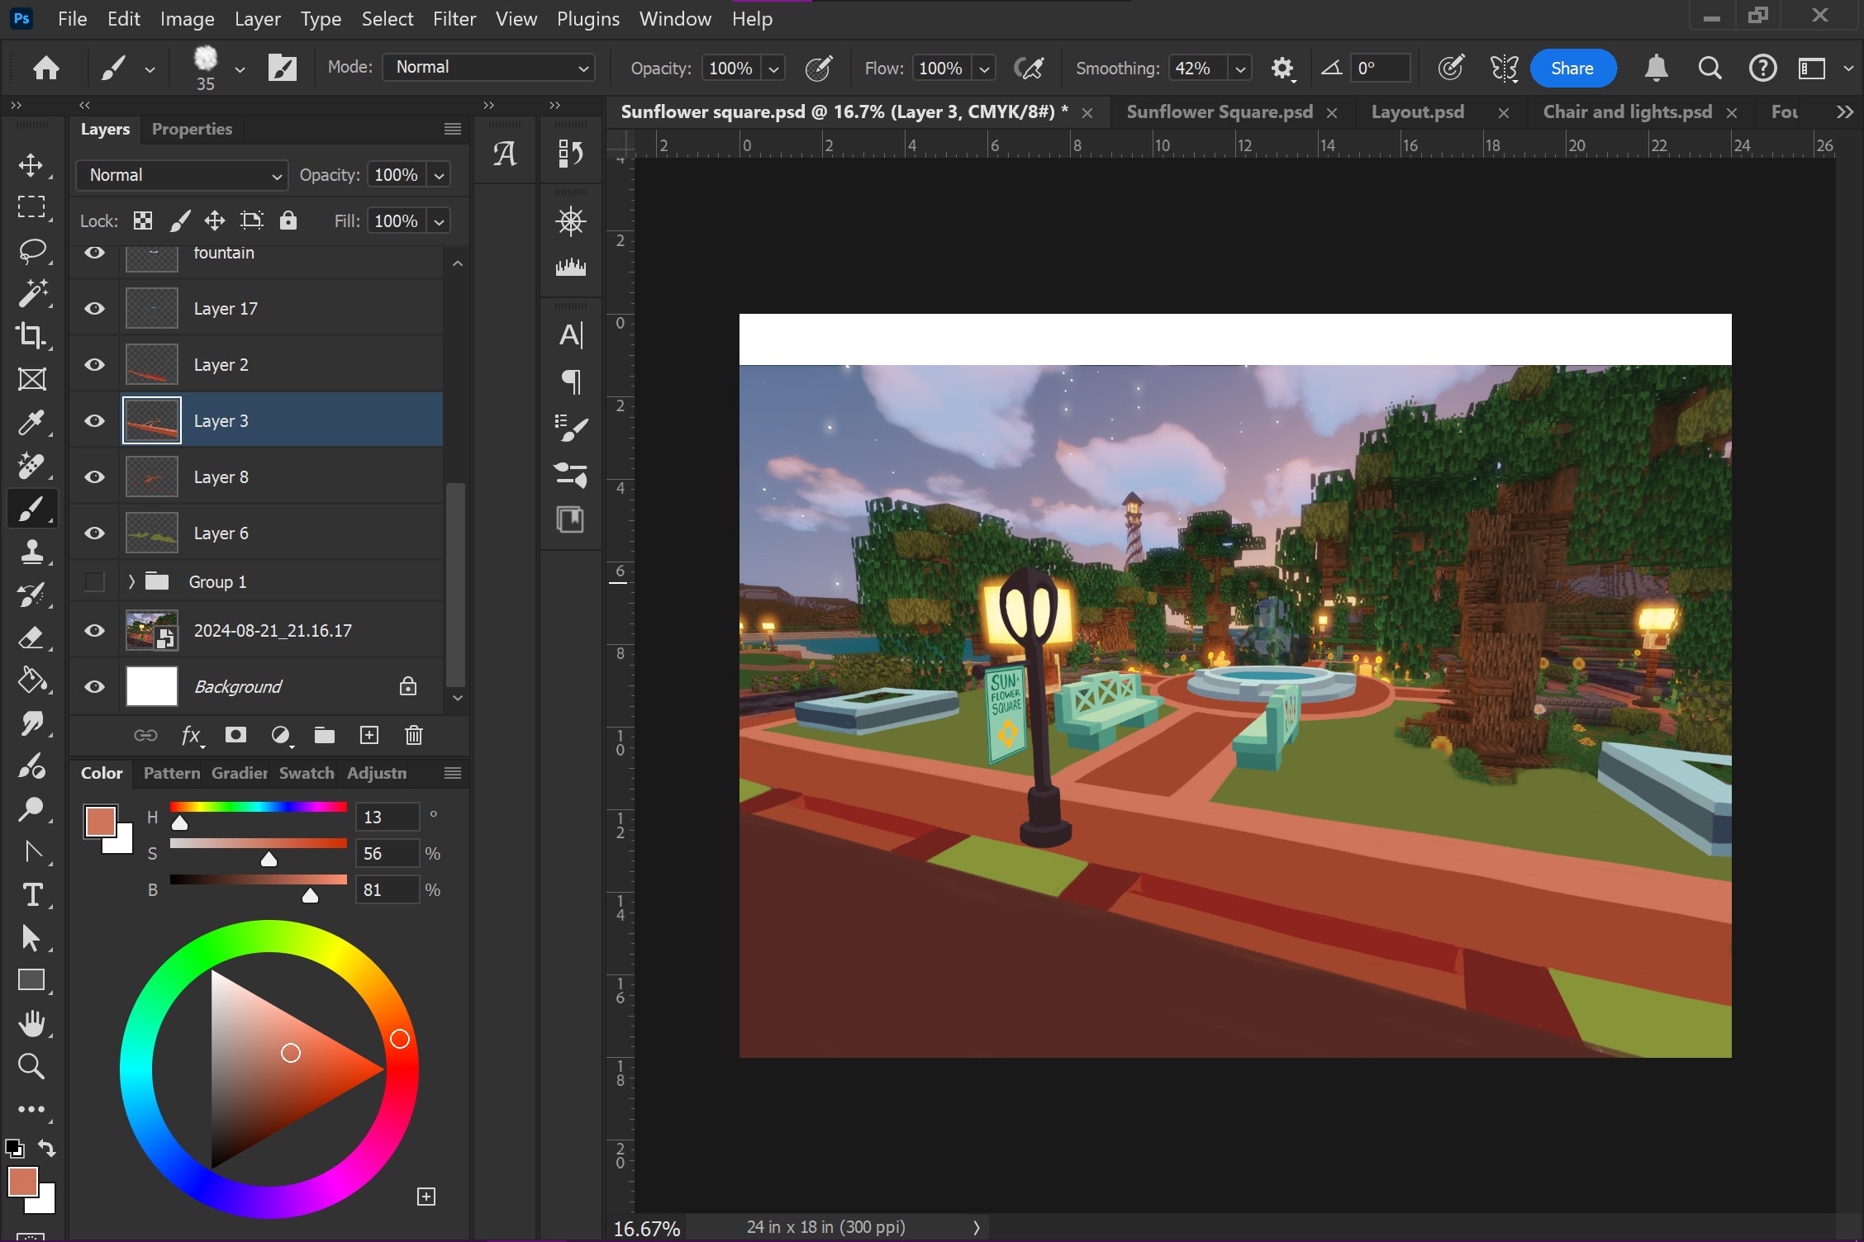Select the Eyedropper tool
Image resolution: width=1864 pixels, height=1242 pixels.
tap(31, 423)
